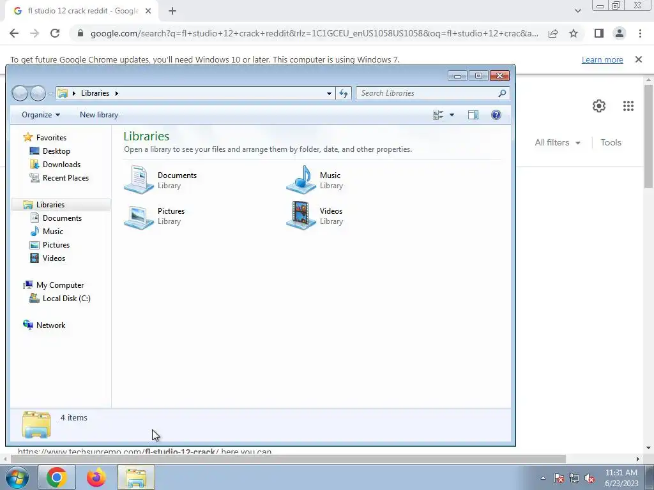Image resolution: width=654 pixels, height=490 pixels.
Task: Select Desktop under Favorites
Action: coord(56,151)
